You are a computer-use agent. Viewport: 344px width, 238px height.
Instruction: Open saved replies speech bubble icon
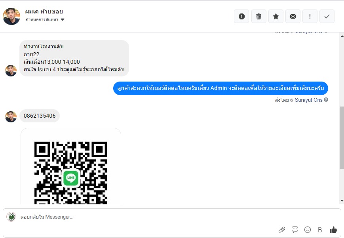(295, 230)
